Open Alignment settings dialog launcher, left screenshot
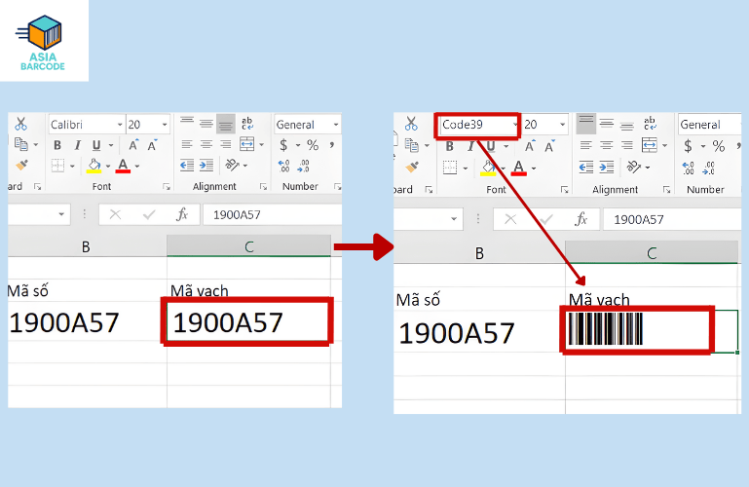Viewport: 749px width, 487px height. click(x=263, y=187)
